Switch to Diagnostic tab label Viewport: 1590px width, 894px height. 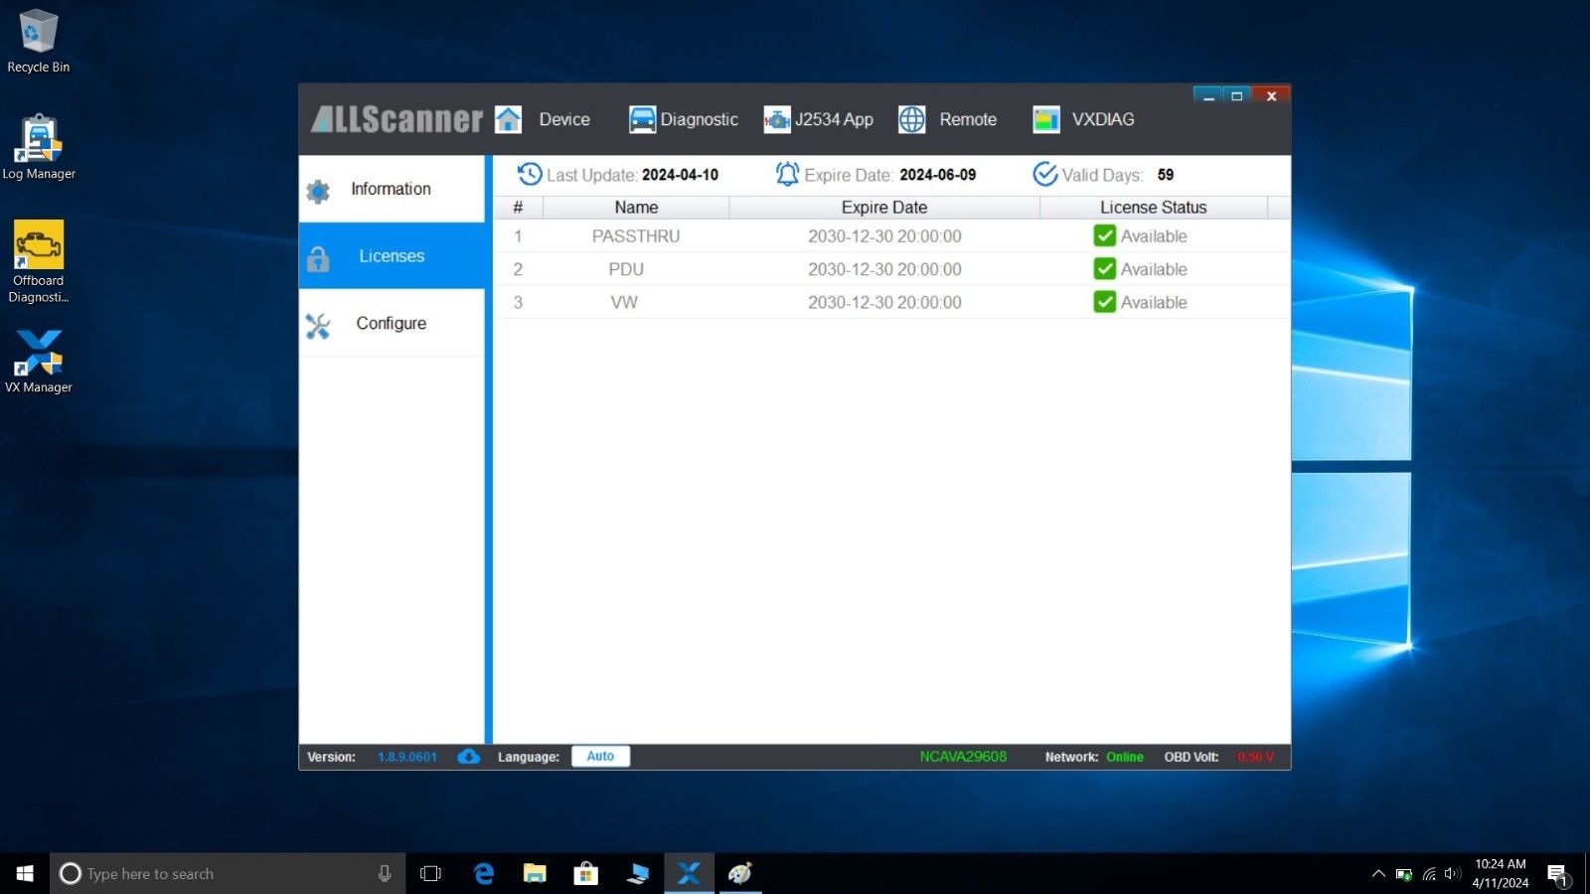[699, 119]
